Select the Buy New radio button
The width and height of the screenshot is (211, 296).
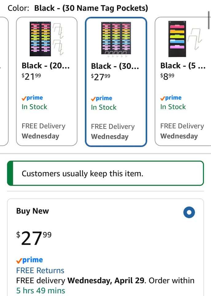click(189, 212)
